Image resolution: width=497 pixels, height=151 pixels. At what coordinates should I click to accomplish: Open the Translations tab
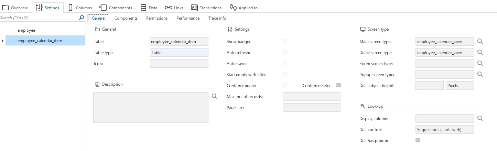tap(206, 8)
